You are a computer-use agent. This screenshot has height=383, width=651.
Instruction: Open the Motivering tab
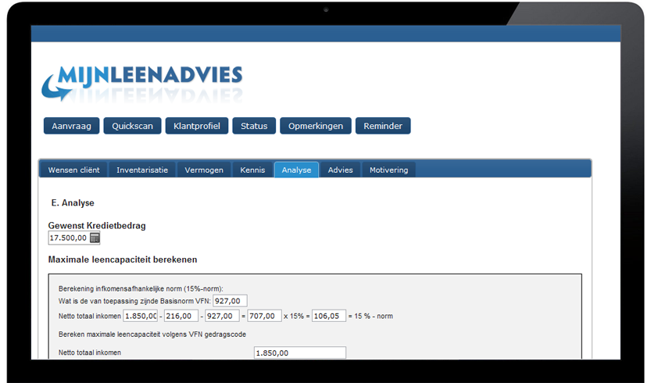tap(388, 170)
